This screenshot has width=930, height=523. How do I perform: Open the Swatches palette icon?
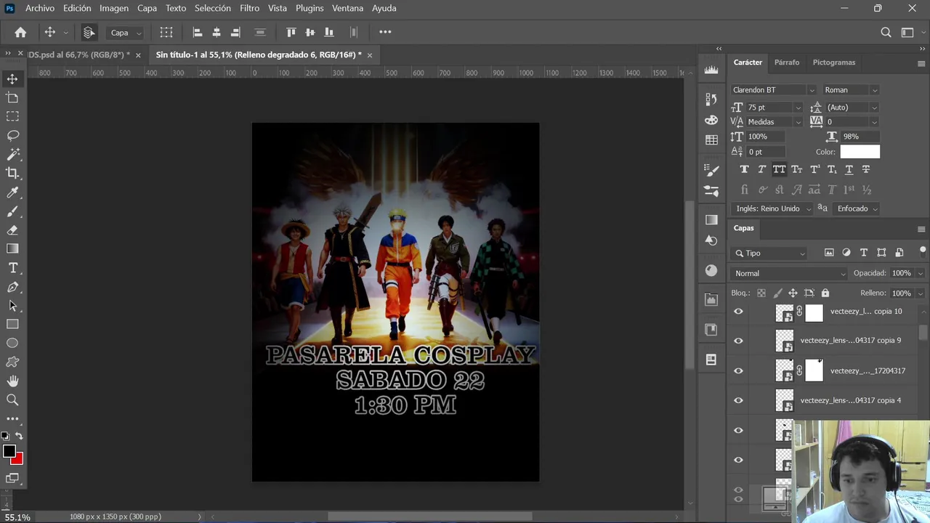[x=711, y=139]
